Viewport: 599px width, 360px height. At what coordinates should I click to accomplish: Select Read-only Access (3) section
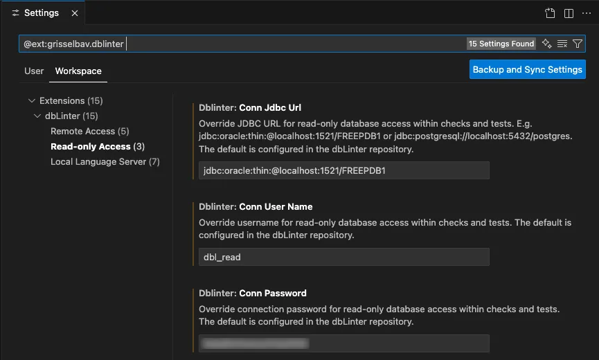point(98,147)
